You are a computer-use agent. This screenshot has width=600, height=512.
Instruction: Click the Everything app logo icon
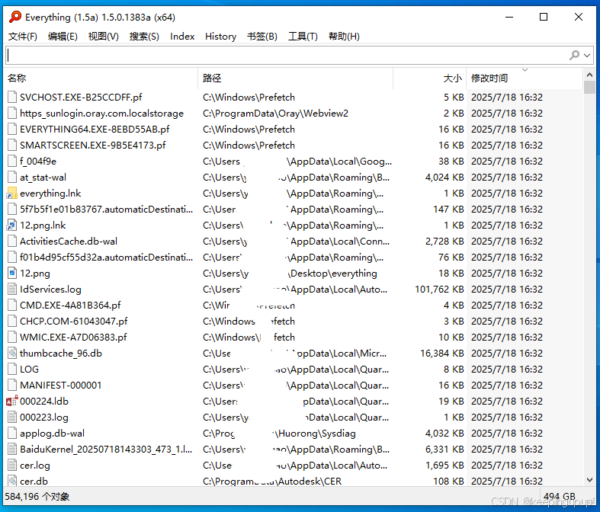point(15,17)
